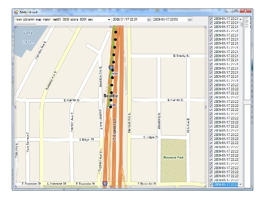Select the highlighted timestamp row text
The image size is (265, 199).
pyautogui.click(x=226, y=185)
